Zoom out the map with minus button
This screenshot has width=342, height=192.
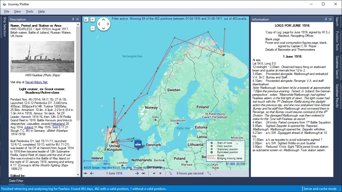pos(93,28)
